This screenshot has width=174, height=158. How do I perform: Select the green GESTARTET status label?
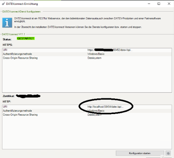pos(26,38)
